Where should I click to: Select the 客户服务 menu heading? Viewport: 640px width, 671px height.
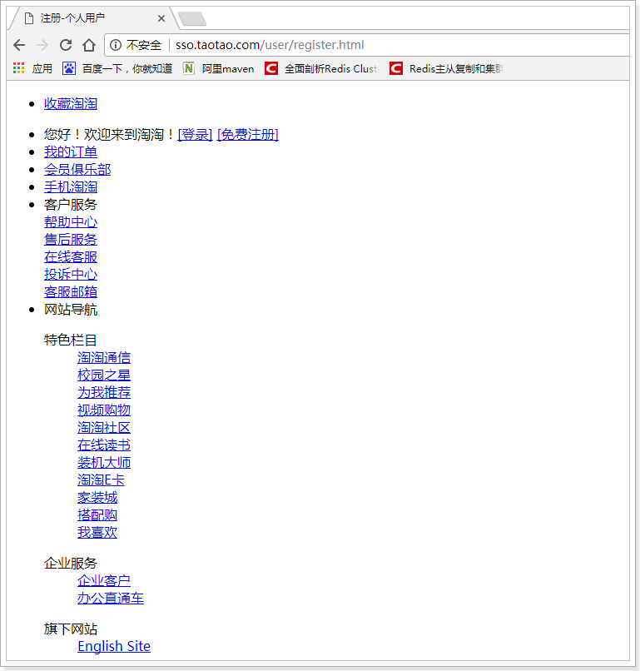pyautogui.click(x=71, y=205)
